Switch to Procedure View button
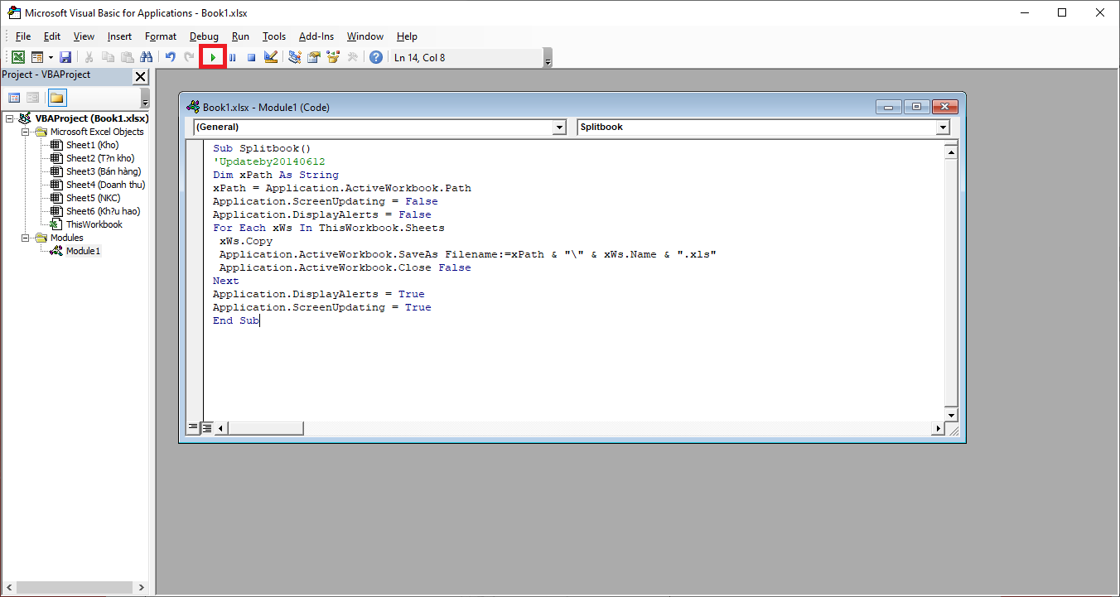 pos(193,428)
